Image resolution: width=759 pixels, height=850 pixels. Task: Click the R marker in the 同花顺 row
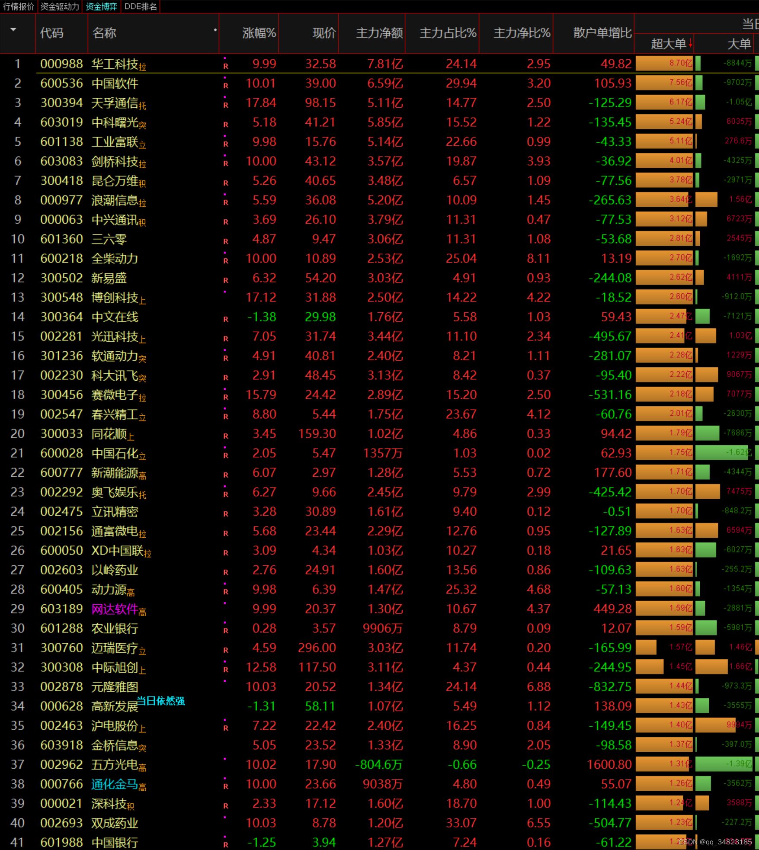(226, 436)
